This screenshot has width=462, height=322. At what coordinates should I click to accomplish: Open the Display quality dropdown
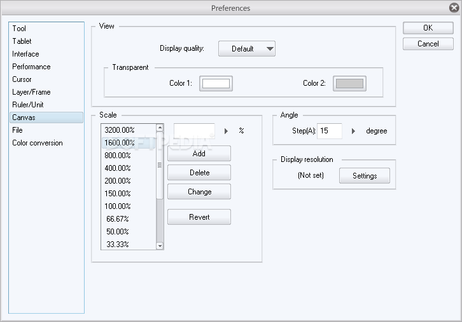tap(247, 49)
